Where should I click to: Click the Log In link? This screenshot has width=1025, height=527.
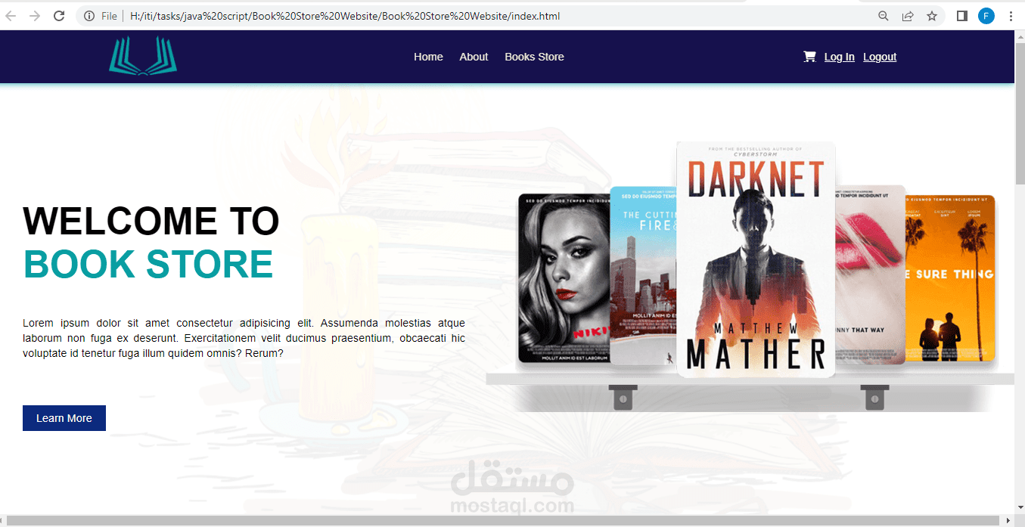tap(840, 57)
